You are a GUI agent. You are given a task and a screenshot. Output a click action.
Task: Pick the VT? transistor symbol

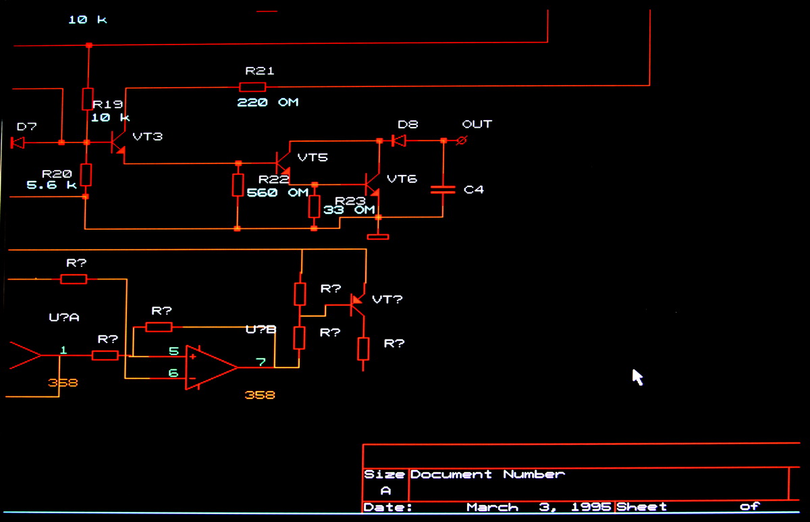click(356, 303)
